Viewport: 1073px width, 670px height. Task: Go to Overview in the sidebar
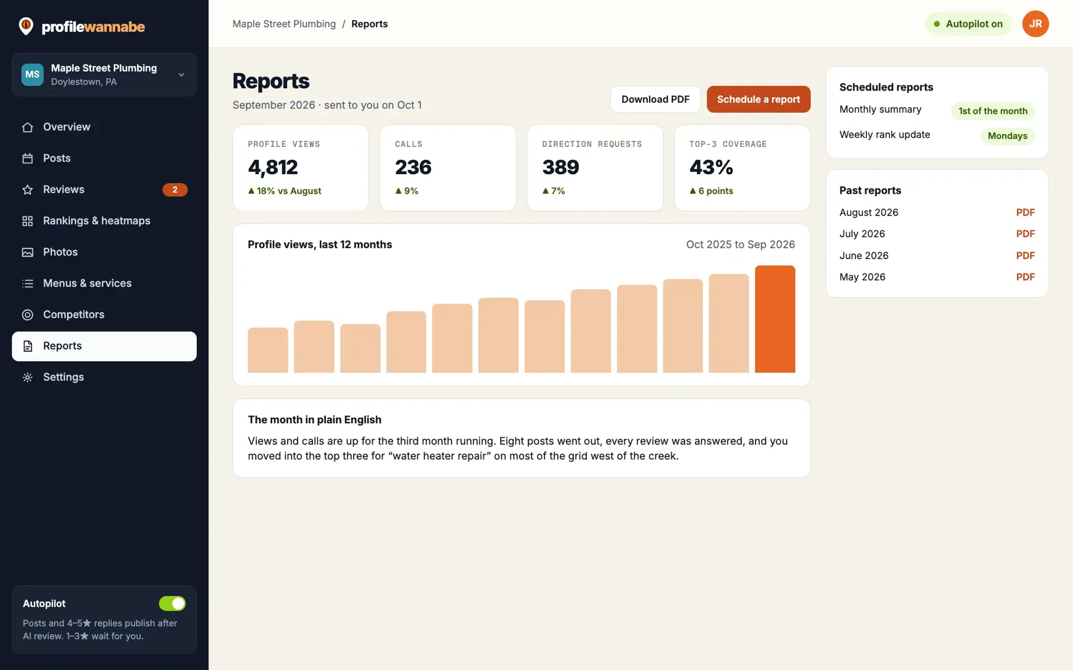pos(104,127)
